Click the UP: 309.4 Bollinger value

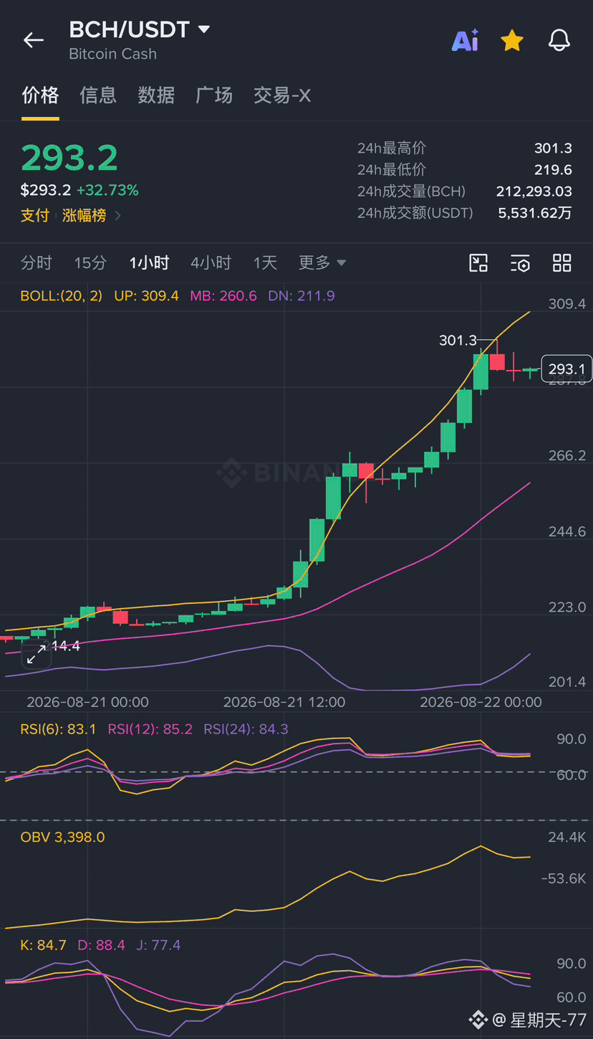click(146, 295)
